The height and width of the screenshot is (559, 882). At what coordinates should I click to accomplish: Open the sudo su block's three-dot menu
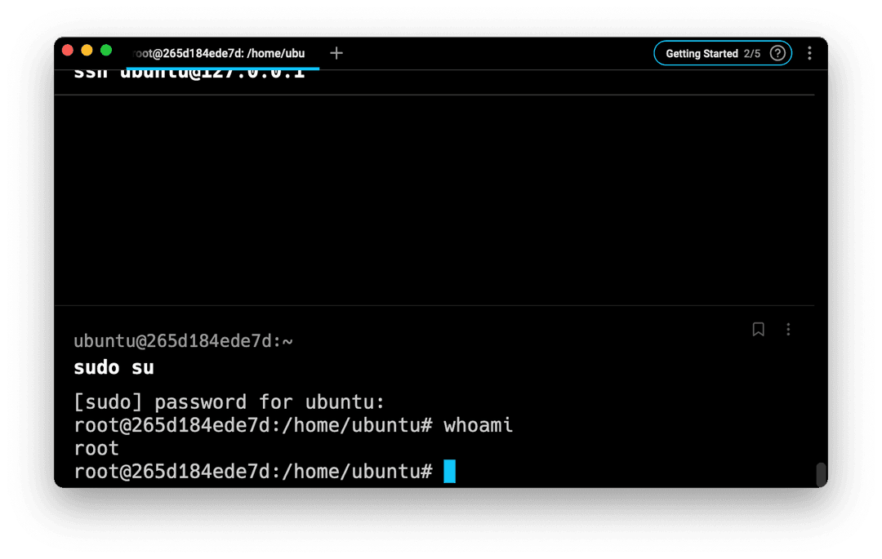point(788,330)
